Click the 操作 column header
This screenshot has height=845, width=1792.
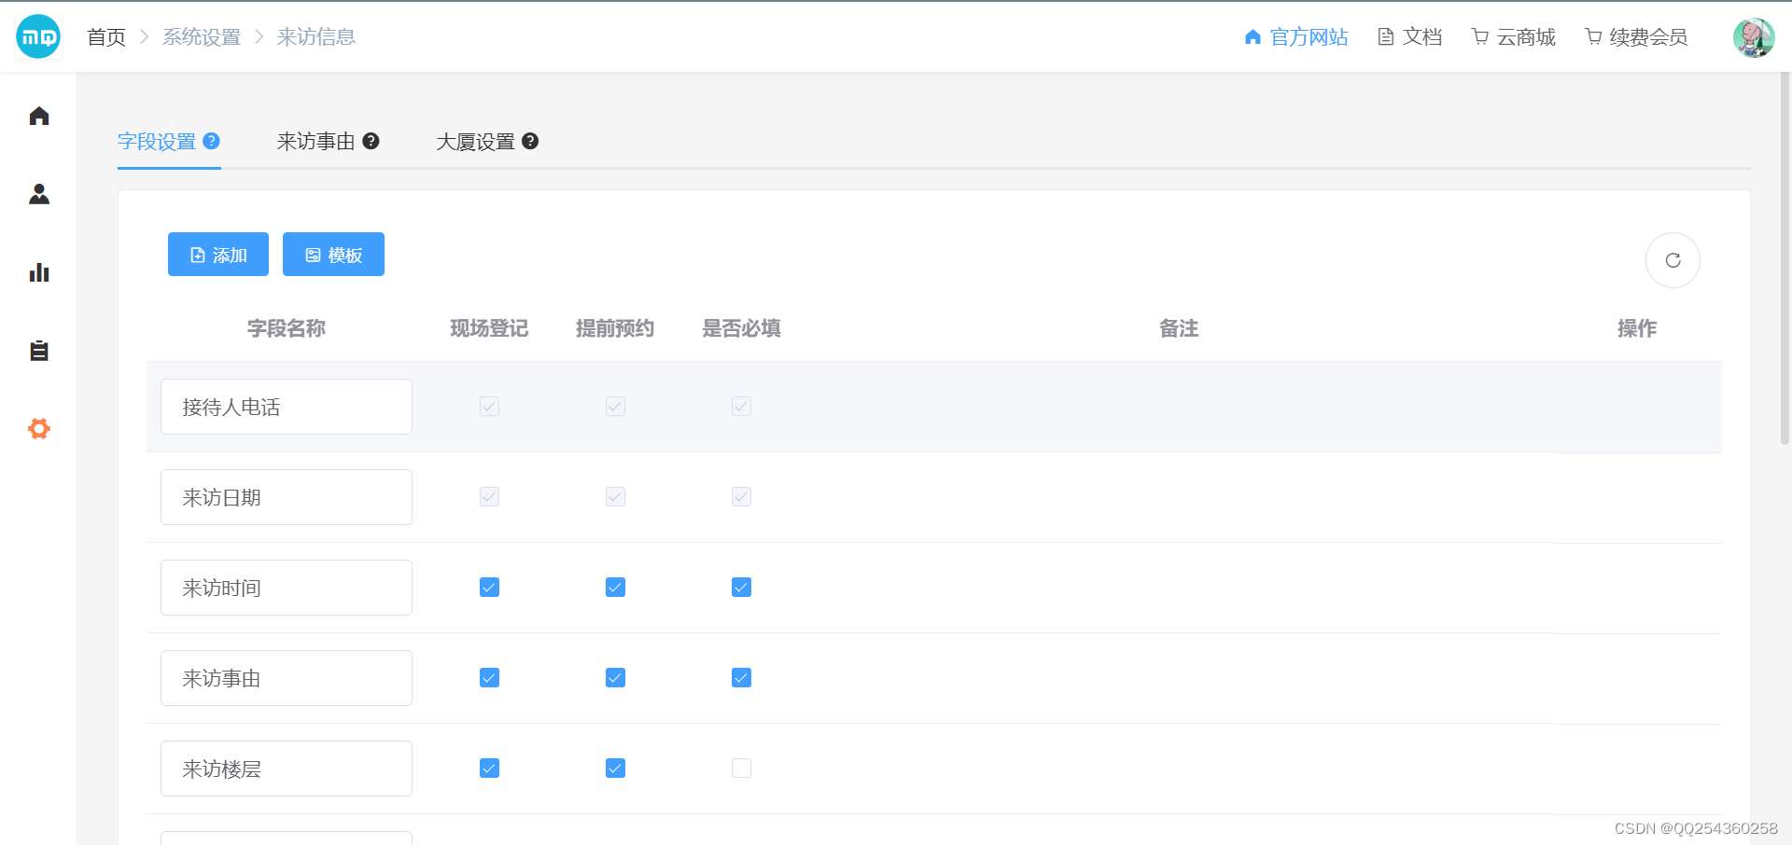click(x=1637, y=328)
